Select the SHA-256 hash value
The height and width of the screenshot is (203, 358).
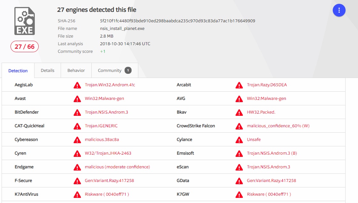click(177, 21)
